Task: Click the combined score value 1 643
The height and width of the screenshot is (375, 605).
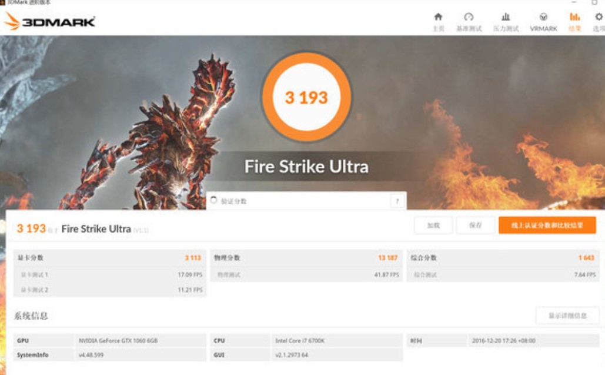Action: coord(587,258)
